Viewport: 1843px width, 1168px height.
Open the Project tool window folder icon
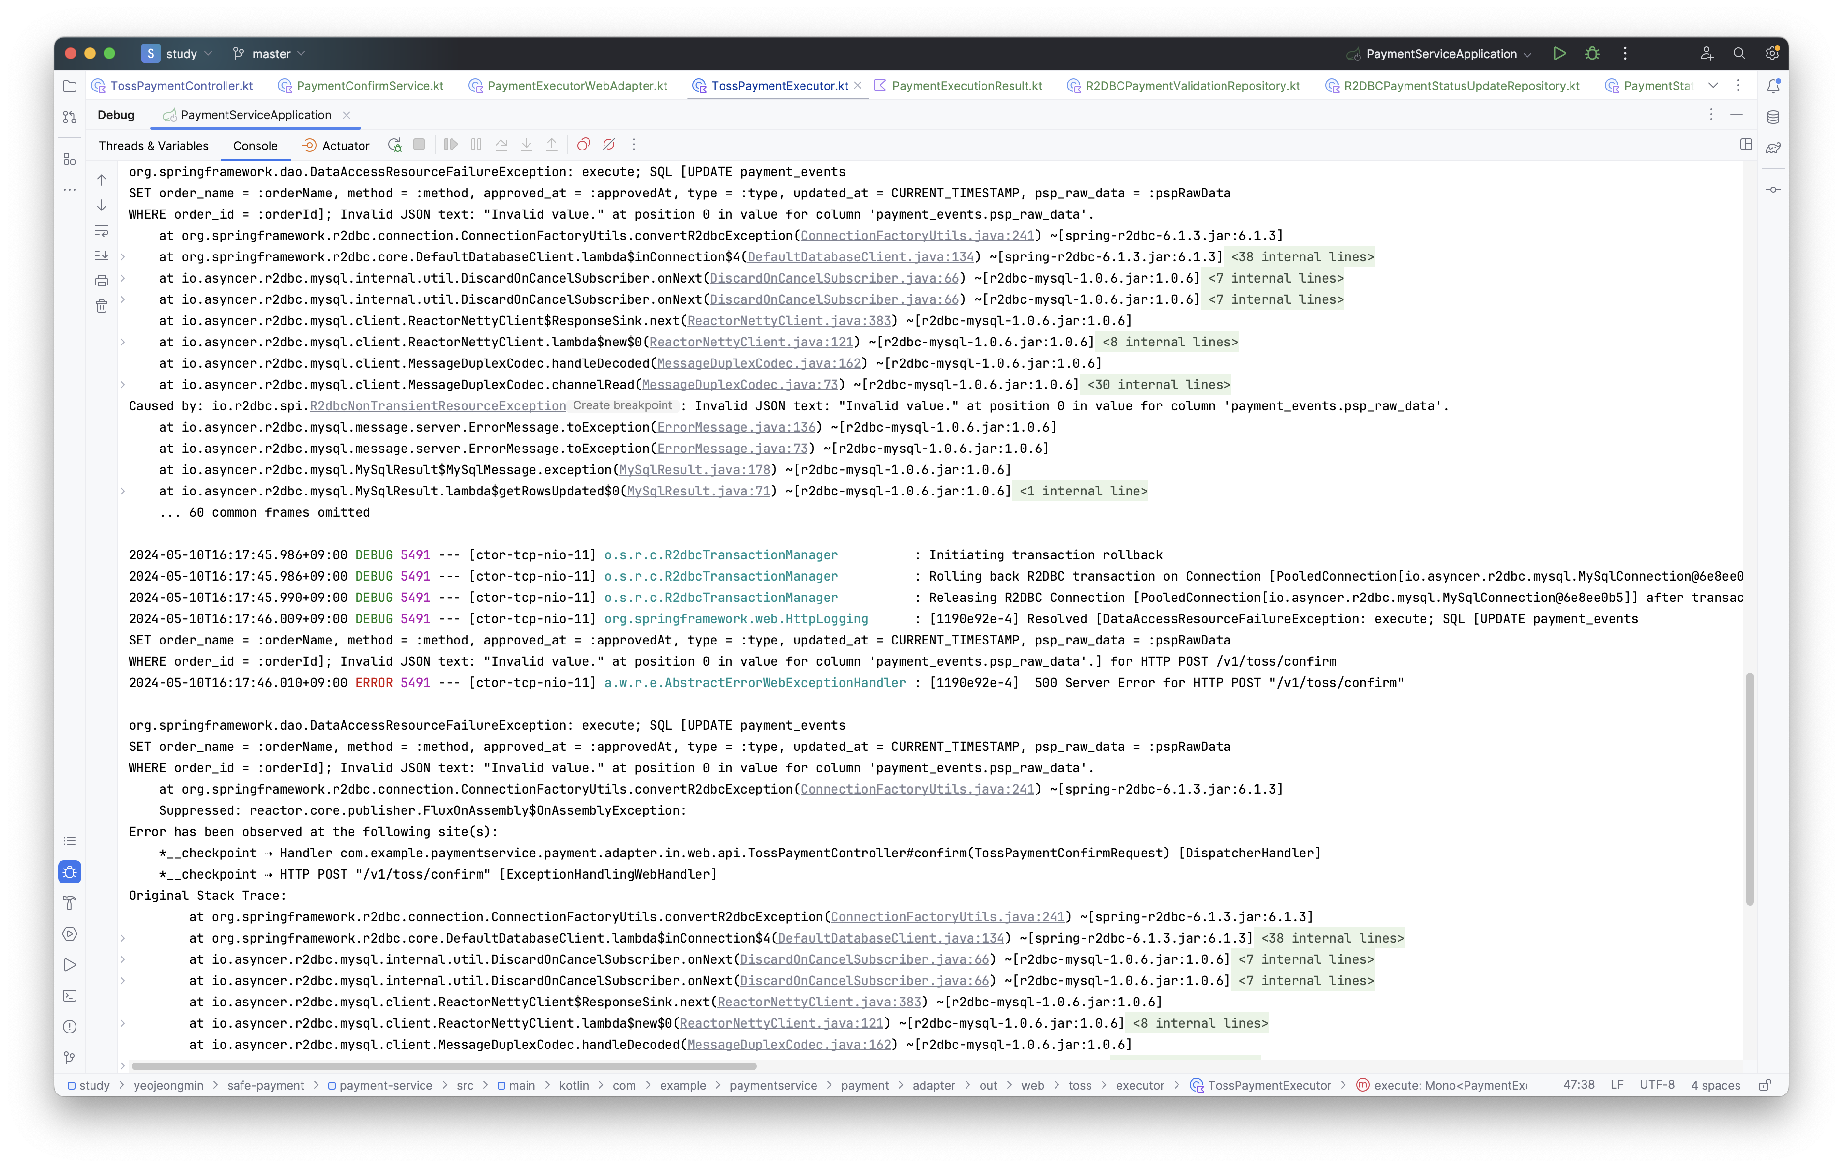[x=70, y=86]
